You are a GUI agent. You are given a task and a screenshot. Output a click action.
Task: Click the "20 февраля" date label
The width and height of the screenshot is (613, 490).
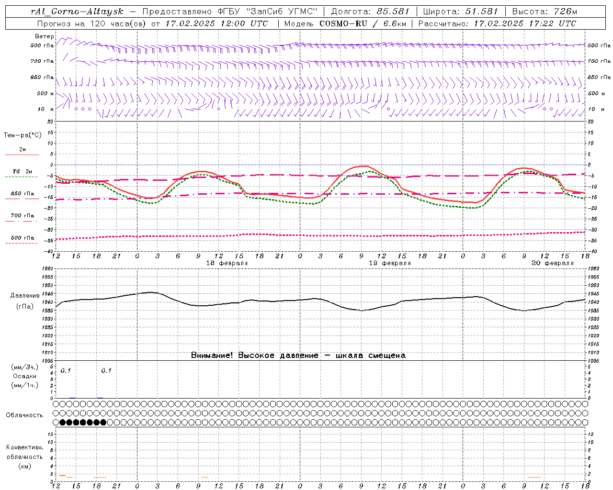[553, 263]
